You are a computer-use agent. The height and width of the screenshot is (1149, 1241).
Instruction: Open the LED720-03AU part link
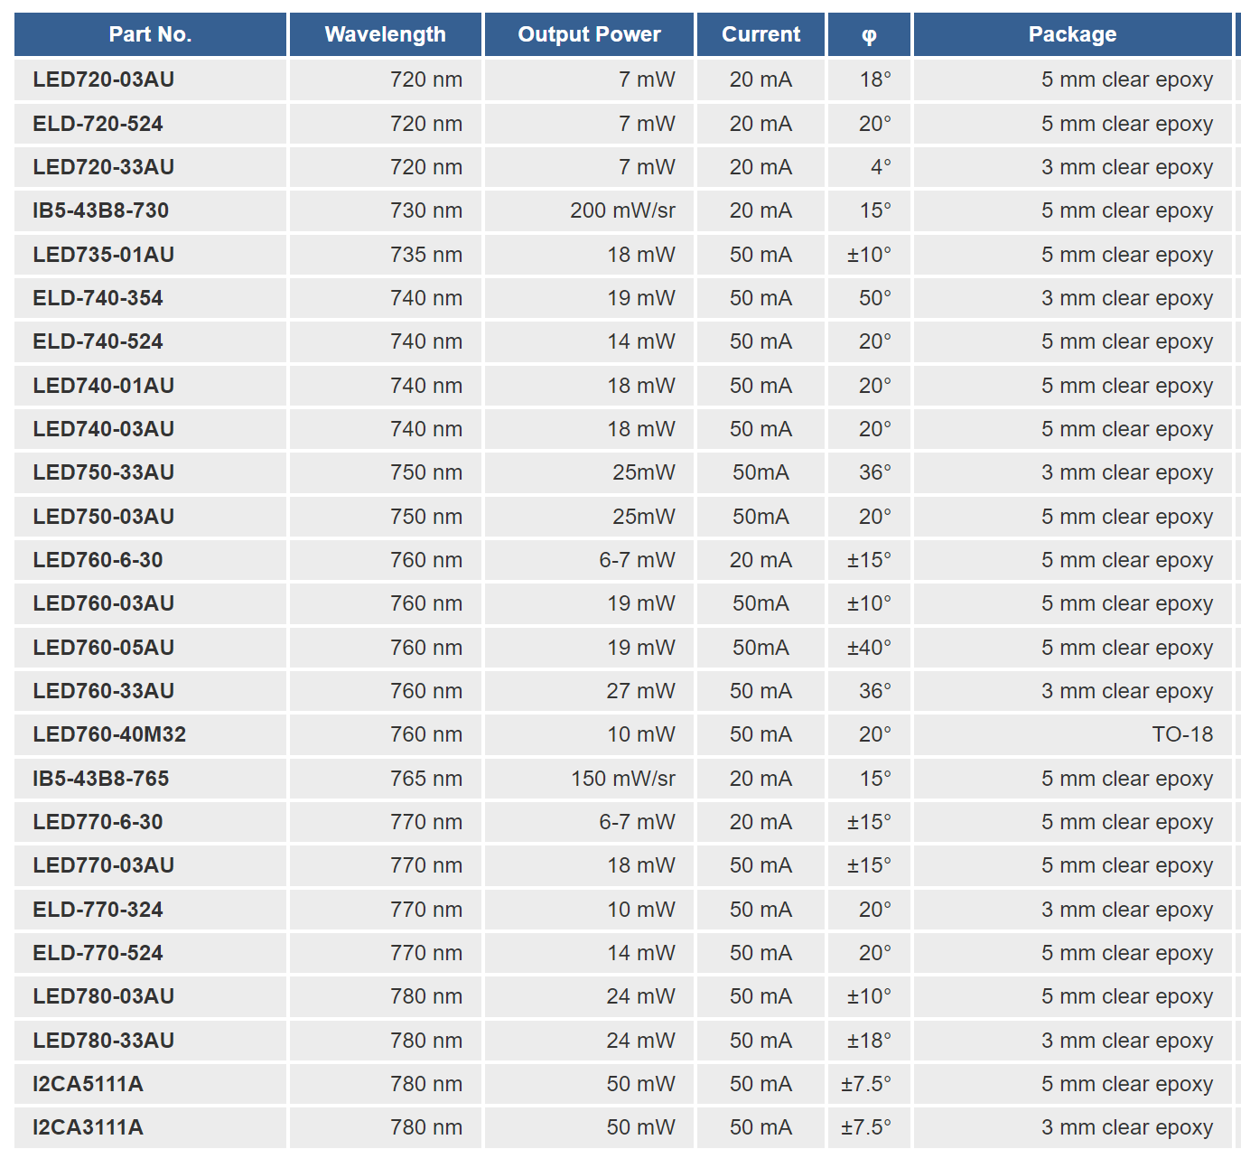click(x=103, y=79)
